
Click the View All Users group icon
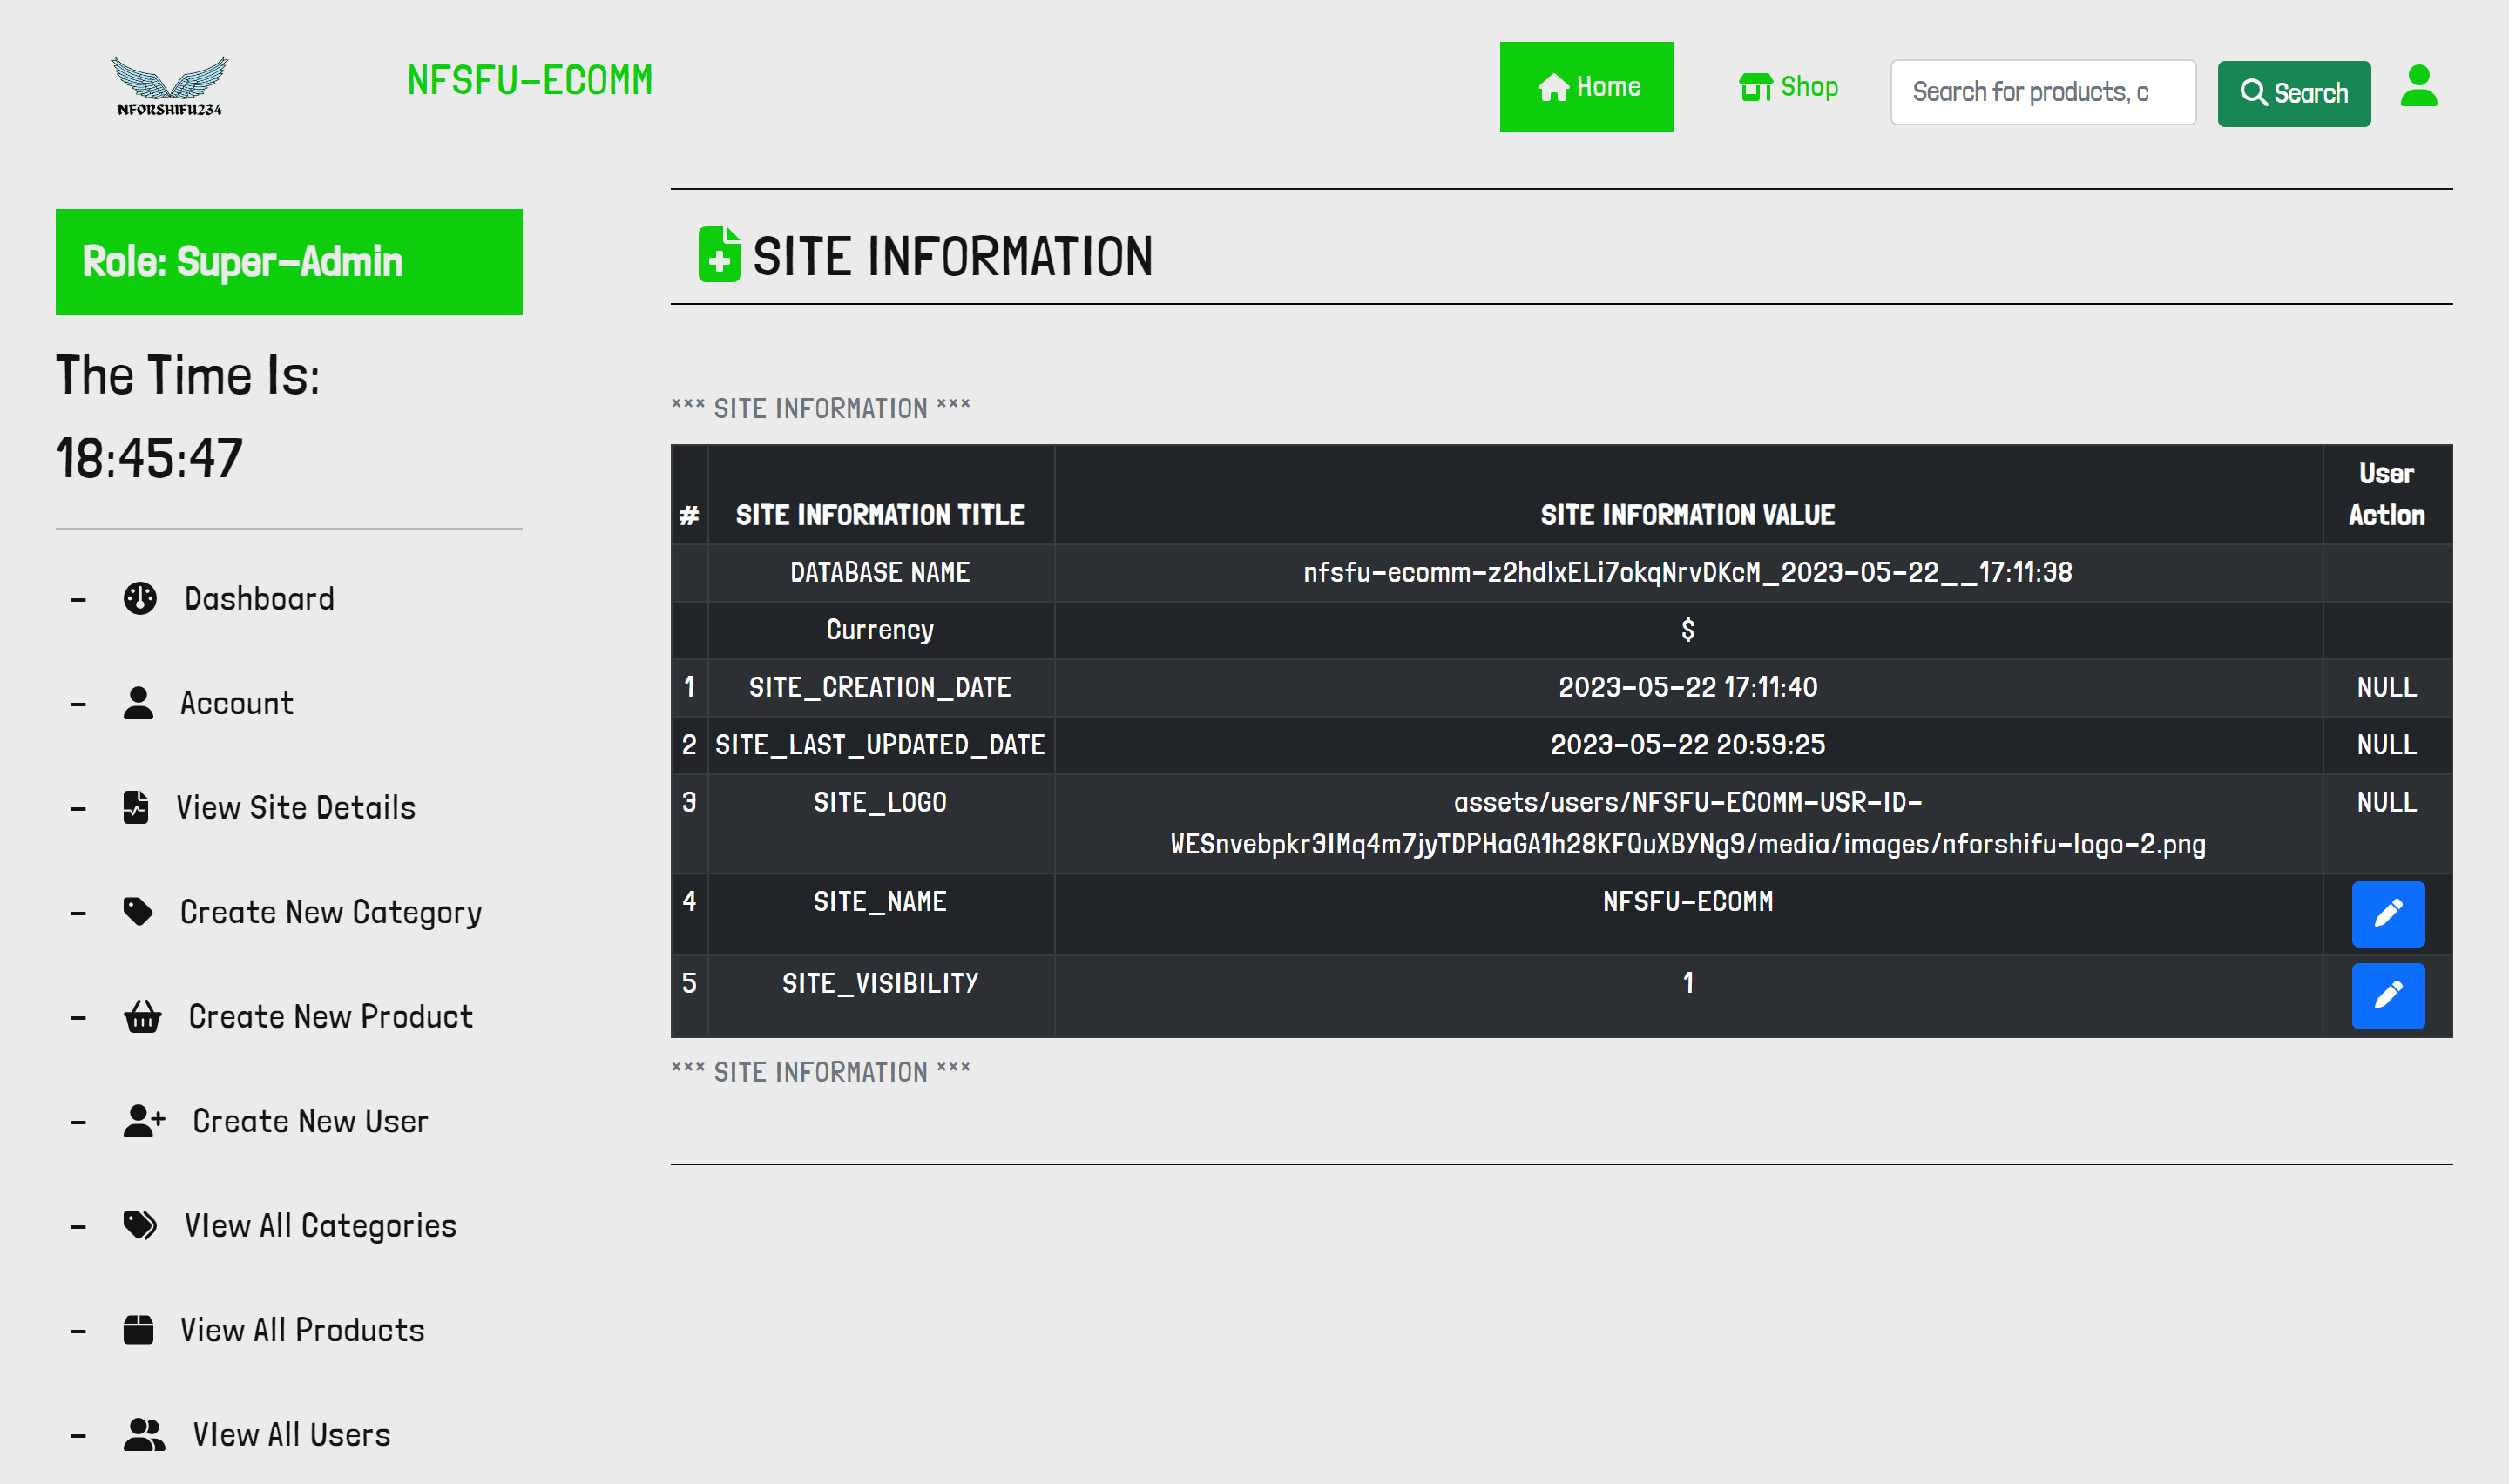(x=143, y=1434)
